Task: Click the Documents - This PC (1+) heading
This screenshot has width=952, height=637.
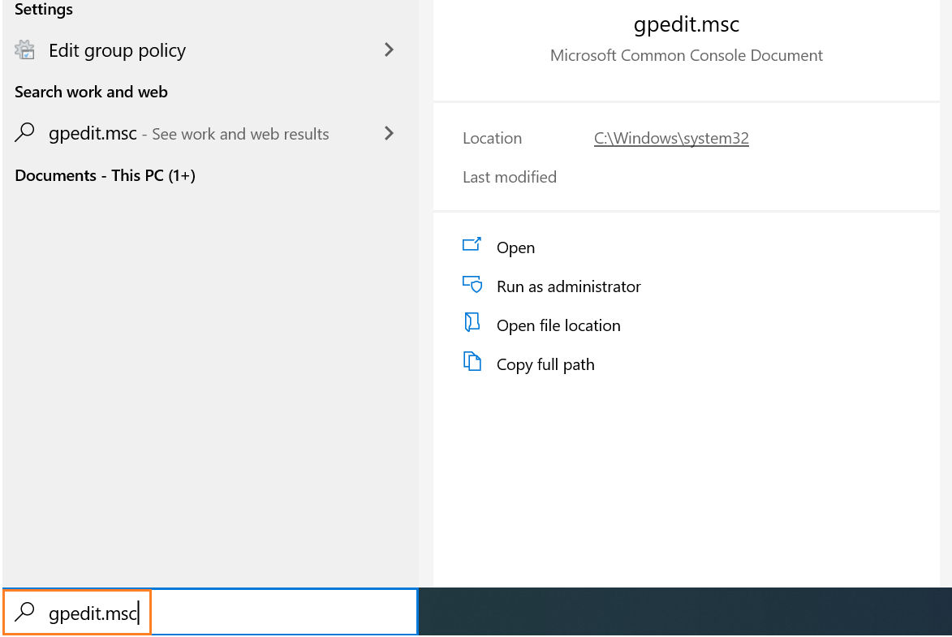Action: [105, 175]
